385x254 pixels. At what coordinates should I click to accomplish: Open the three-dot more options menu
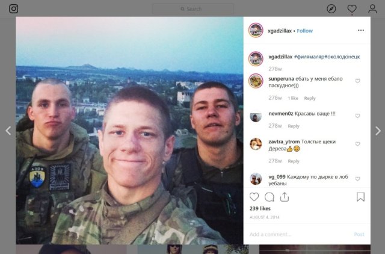tap(361, 30)
